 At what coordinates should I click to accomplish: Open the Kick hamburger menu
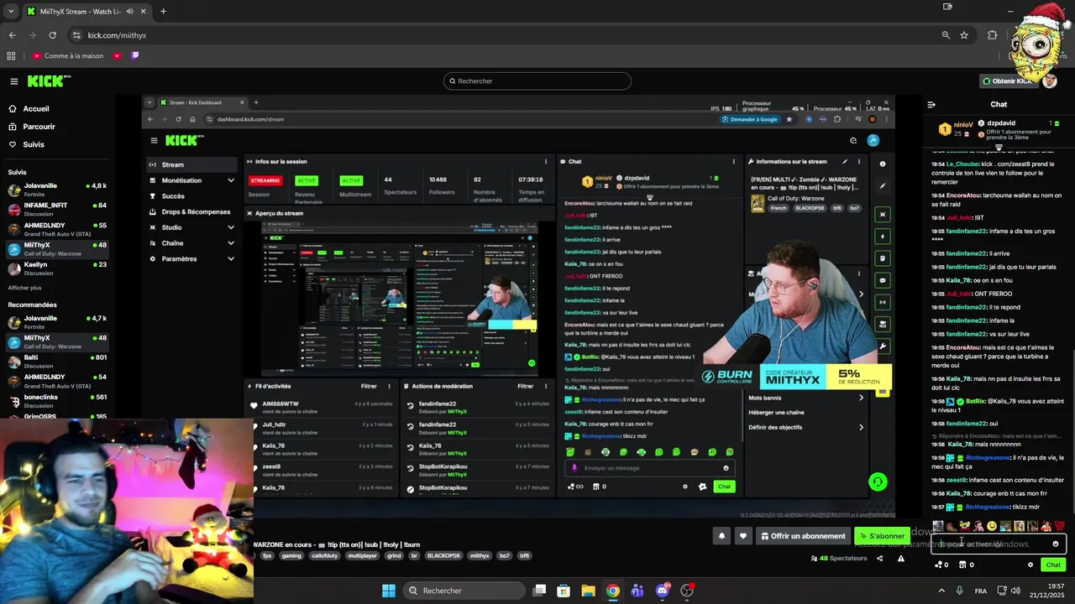click(x=14, y=81)
